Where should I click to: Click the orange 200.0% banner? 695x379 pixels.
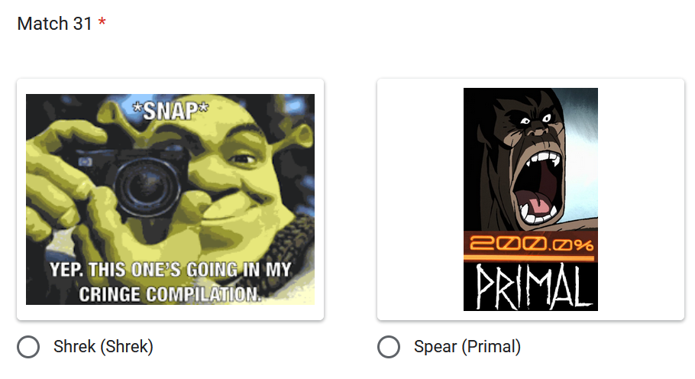pyautogui.click(x=531, y=246)
